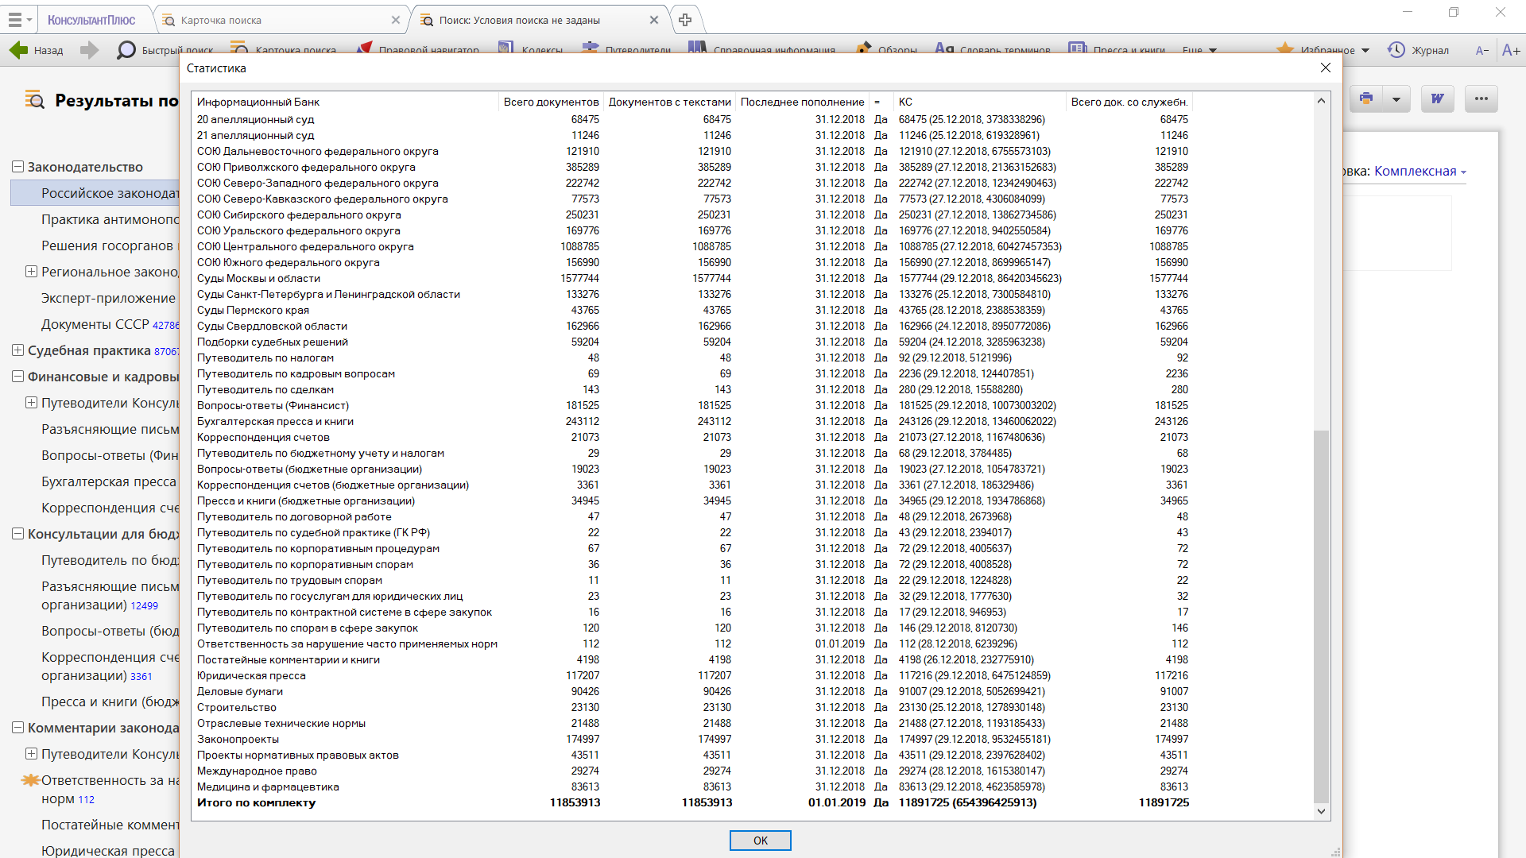
Task: Select the Поиск: Условия поиска не заданы tab
Action: click(540, 20)
